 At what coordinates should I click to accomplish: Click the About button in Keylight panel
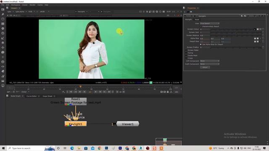point(205,68)
